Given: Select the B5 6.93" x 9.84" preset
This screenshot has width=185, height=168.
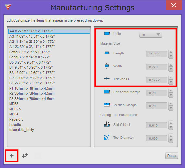Looking at the screenshot, I should (x=49, y=62).
